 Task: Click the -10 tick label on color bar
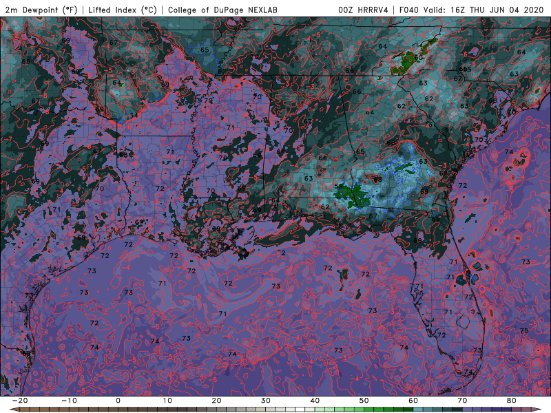click(x=69, y=401)
